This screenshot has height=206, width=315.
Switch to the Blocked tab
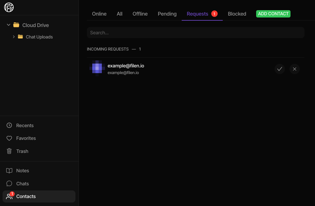point(237,14)
